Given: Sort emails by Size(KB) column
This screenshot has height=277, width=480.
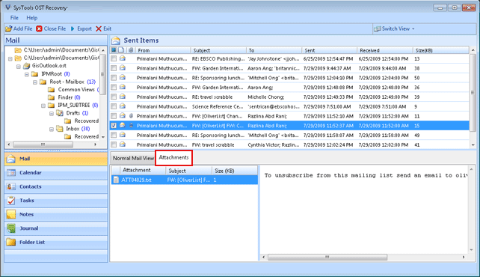Looking at the screenshot, I should click(x=440, y=50).
